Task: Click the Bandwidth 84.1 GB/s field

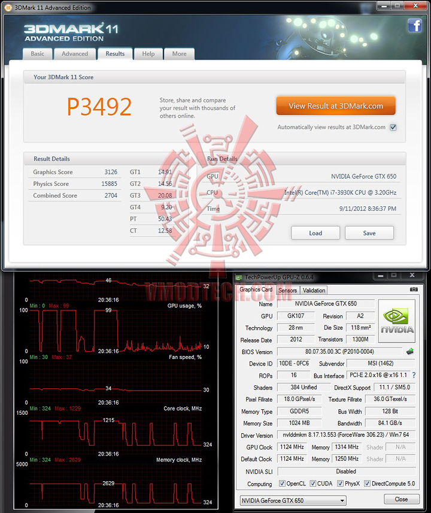Action: (390, 423)
